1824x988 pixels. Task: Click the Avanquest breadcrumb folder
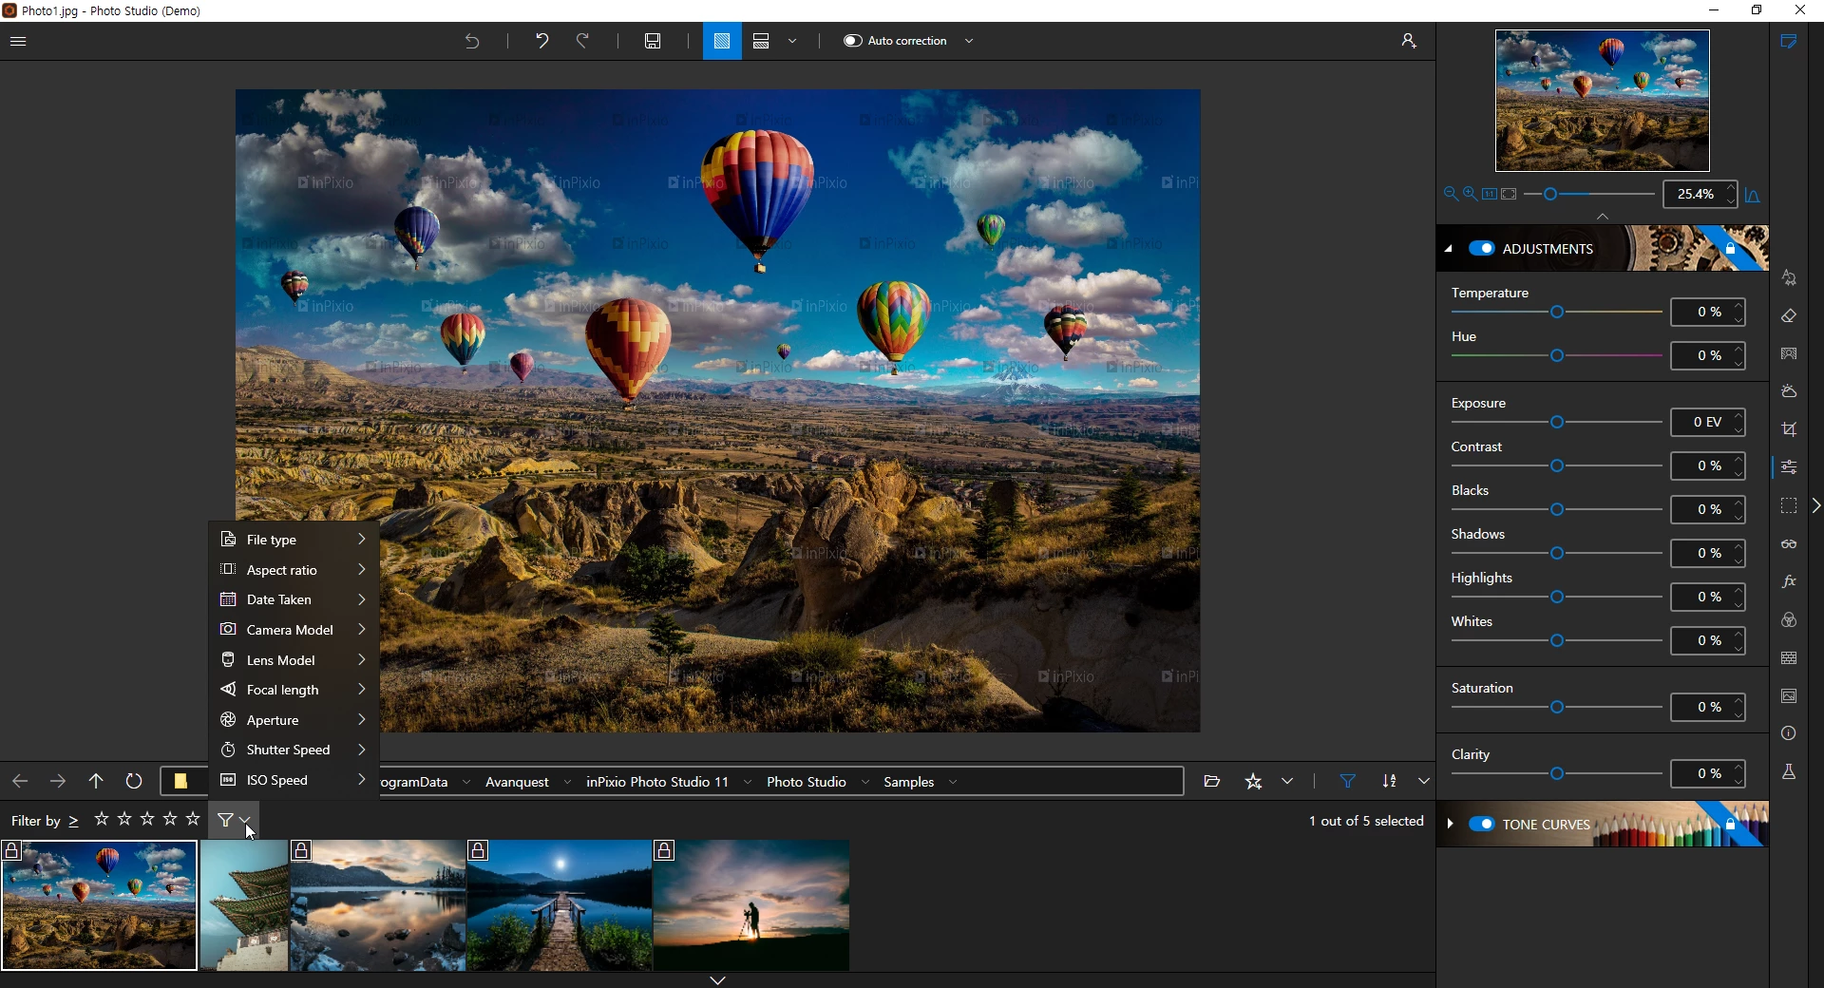517,783
